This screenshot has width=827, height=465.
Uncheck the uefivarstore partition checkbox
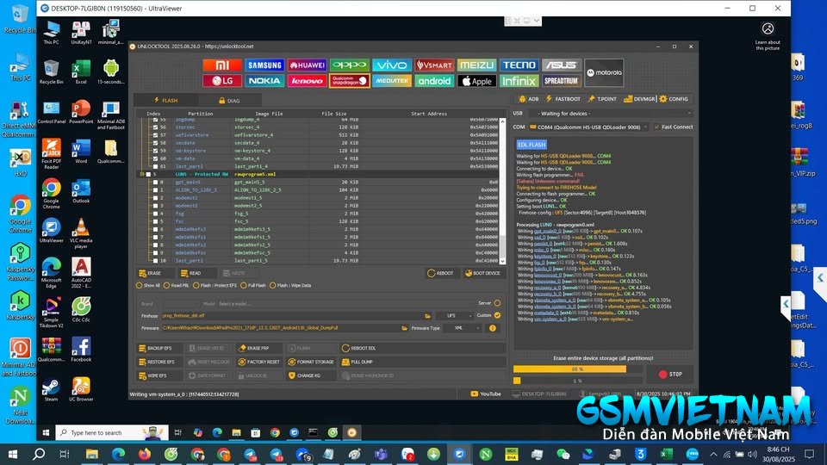(155, 135)
